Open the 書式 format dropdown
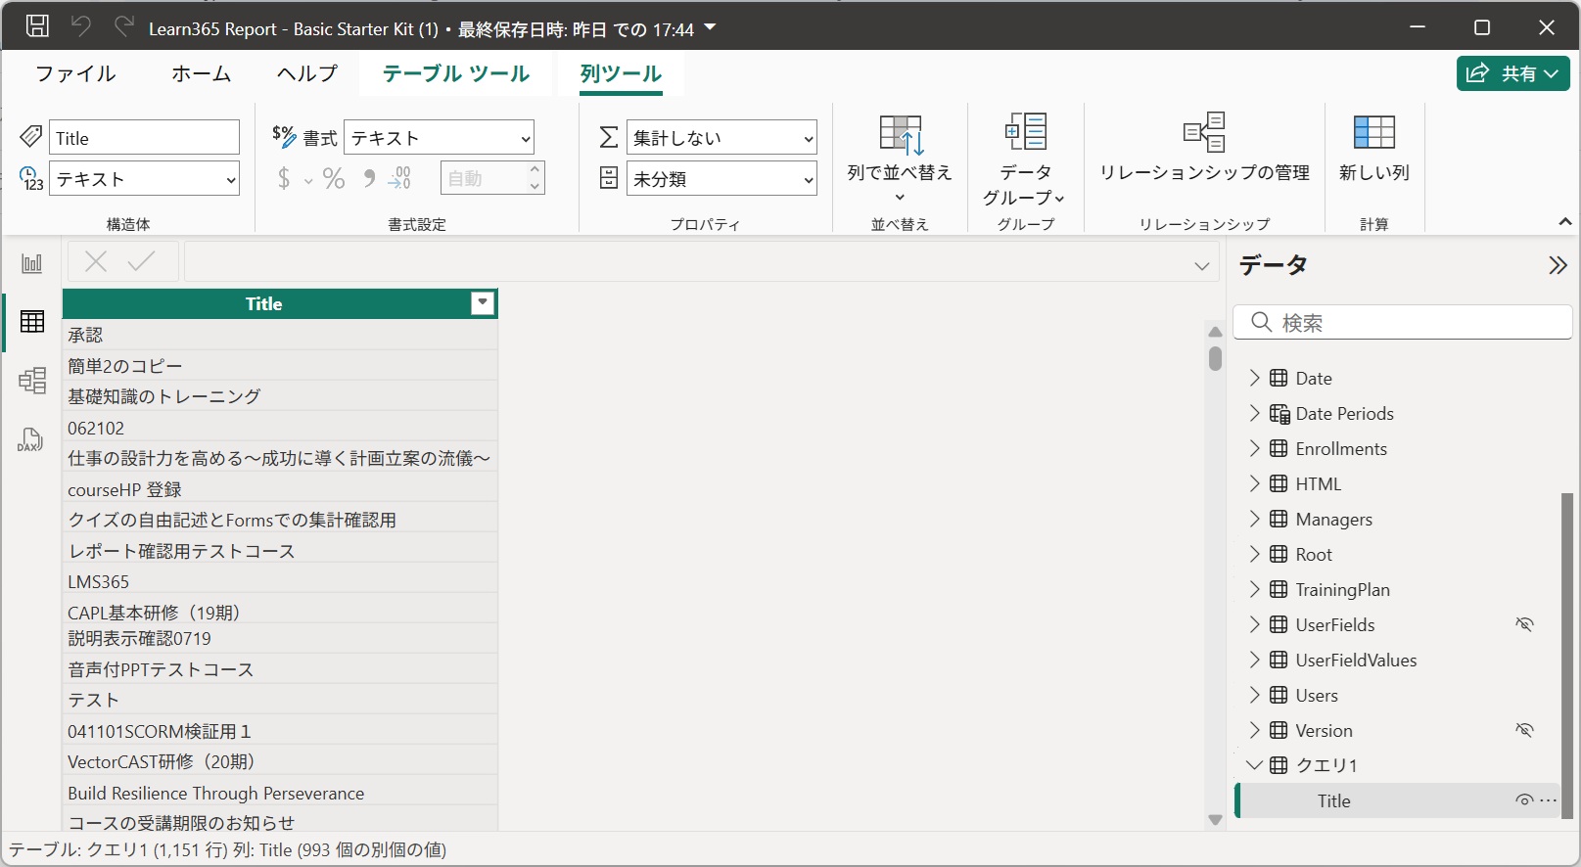The image size is (1581, 867). click(439, 138)
